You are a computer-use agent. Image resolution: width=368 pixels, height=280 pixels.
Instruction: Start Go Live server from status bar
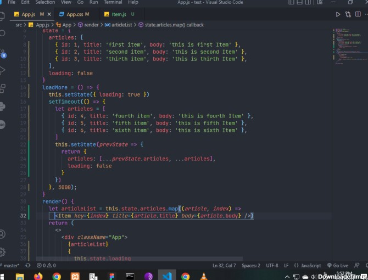338,266
